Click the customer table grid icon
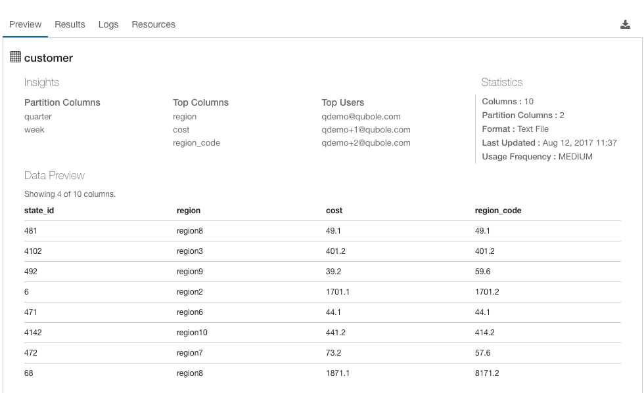Screen dimensions: 644x393 point(15,57)
